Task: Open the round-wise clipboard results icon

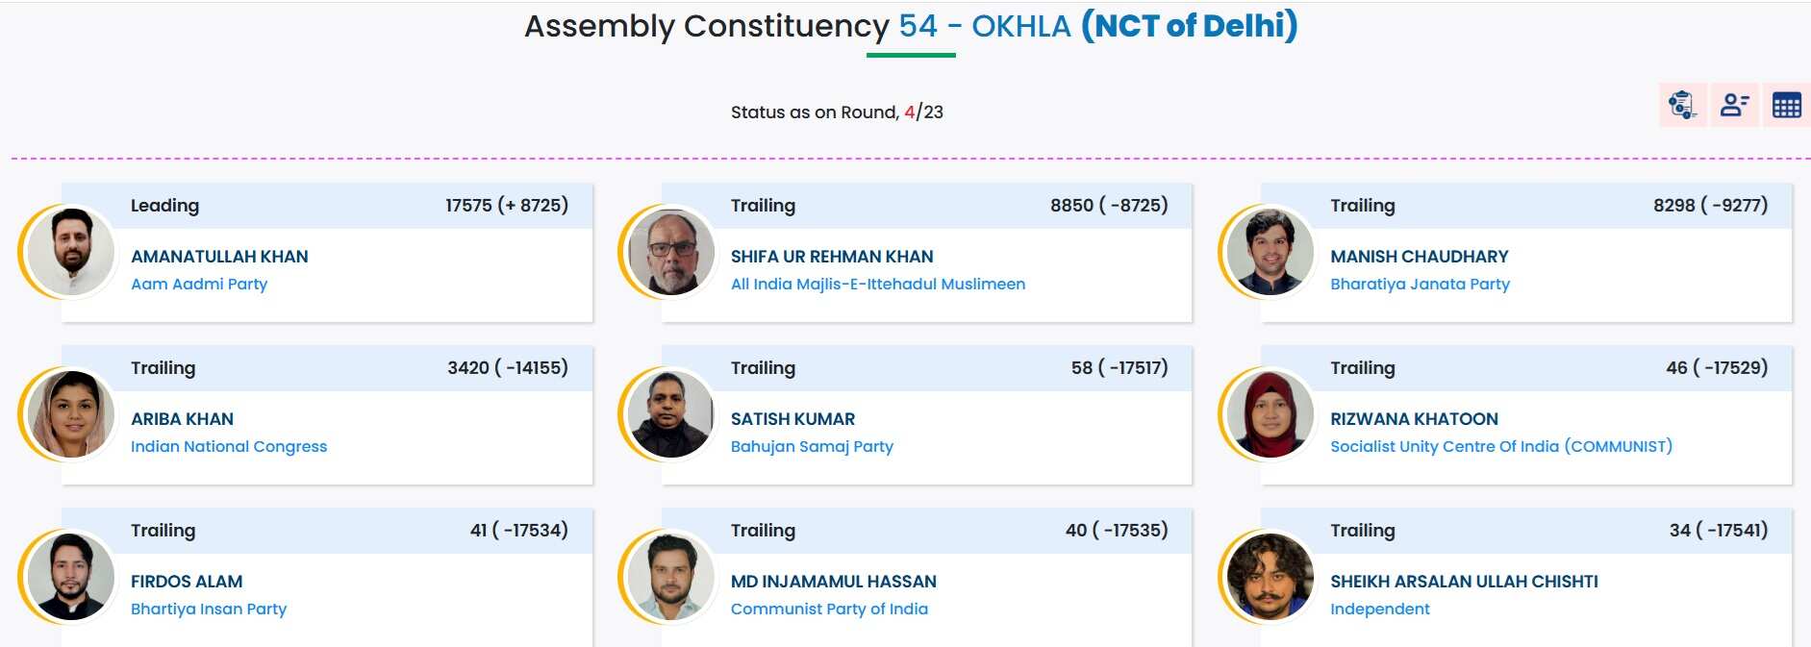Action: click(x=1682, y=105)
